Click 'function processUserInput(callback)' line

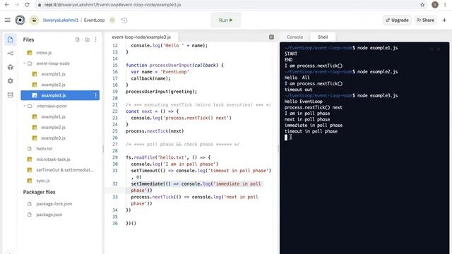[x=174, y=66]
